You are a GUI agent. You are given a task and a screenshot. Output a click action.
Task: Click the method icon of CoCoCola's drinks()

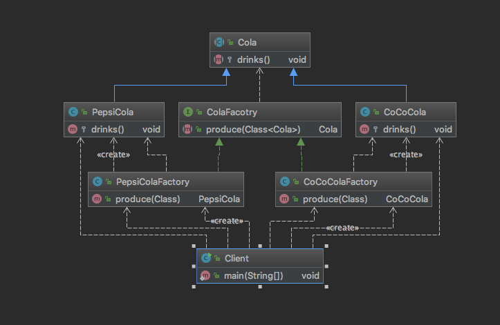364,129
